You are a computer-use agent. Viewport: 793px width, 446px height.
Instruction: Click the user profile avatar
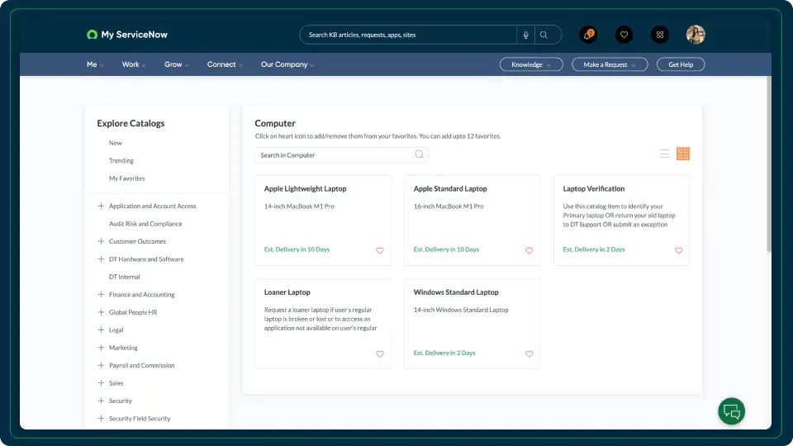pos(696,35)
